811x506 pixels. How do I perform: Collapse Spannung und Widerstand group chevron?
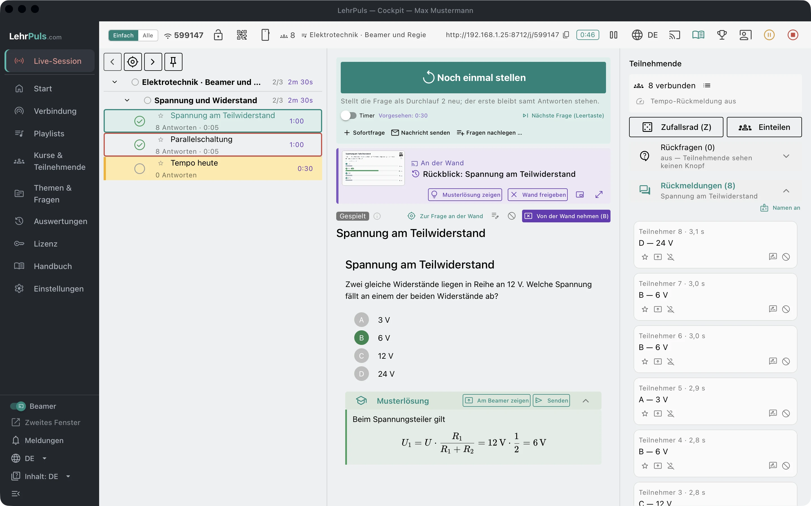127,100
